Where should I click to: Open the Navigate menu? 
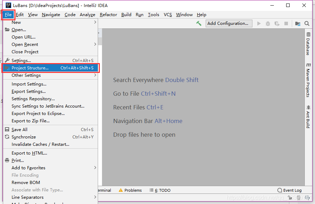point(51,15)
